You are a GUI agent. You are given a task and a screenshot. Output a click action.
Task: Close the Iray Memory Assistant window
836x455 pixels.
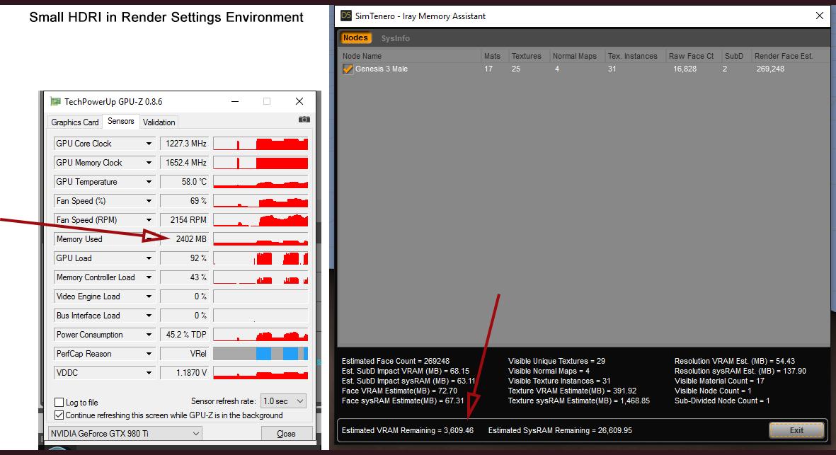(820, 16)
